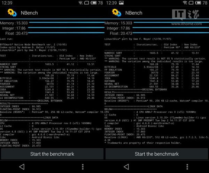209x173 pixels.
Task: Tap the picture notification icon in right status bar
Action: click(x=121, y=3)
